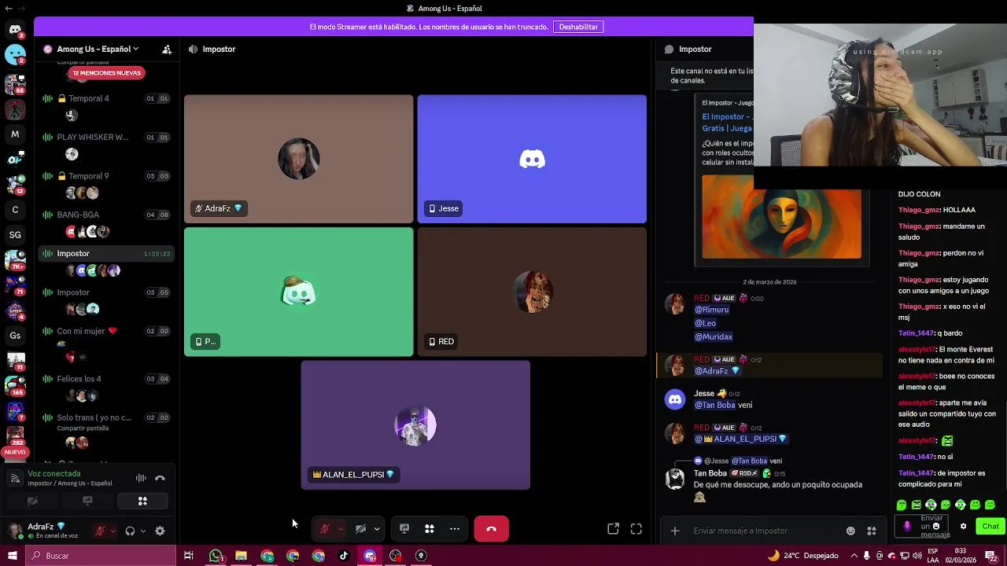1007x566 pixels.
Task: Join PLAY WHISKER W... voice channel
Action: (106, 137)
